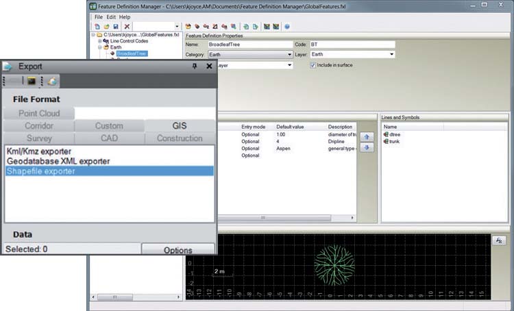Open a feature library with folder icon
This screenshot has height=311, width=514.
tap(106, 27)
